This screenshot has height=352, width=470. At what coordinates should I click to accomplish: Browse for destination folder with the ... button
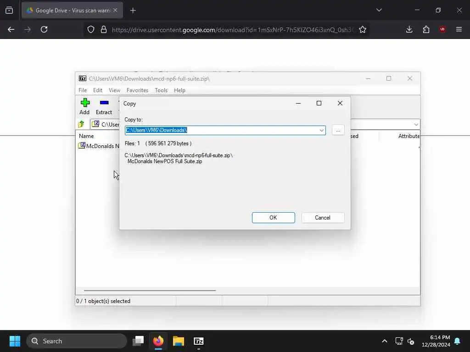(338, 130)
